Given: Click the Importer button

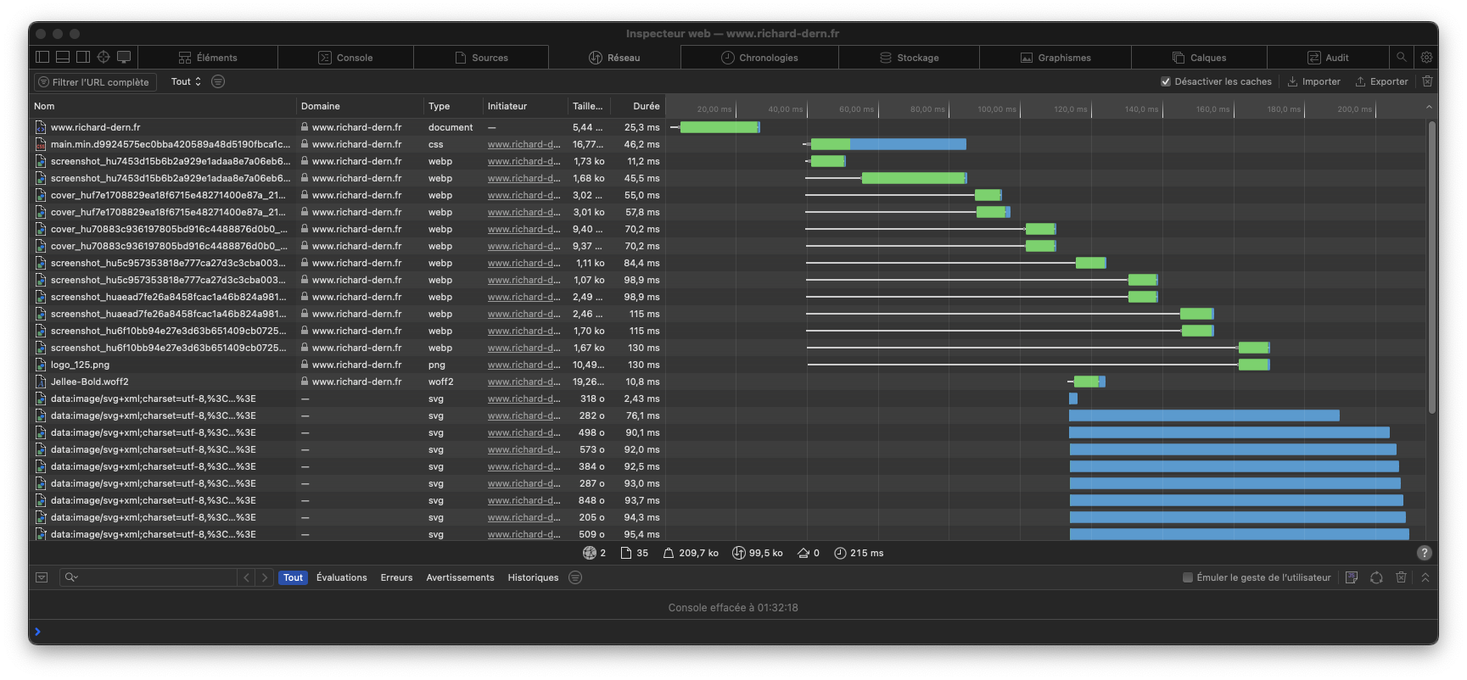Looking at the screenshot, I should click(x=1314, y=81).
